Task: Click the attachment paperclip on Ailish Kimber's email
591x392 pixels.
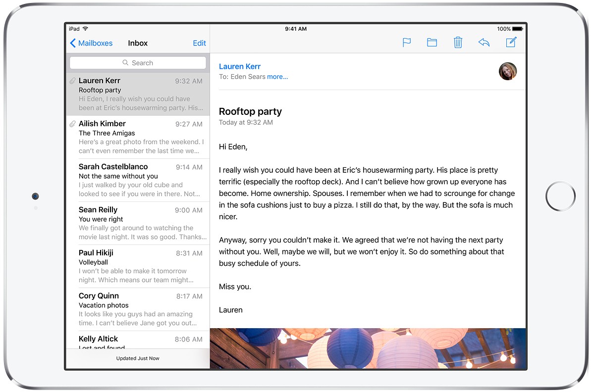Action: click(72, 124)
